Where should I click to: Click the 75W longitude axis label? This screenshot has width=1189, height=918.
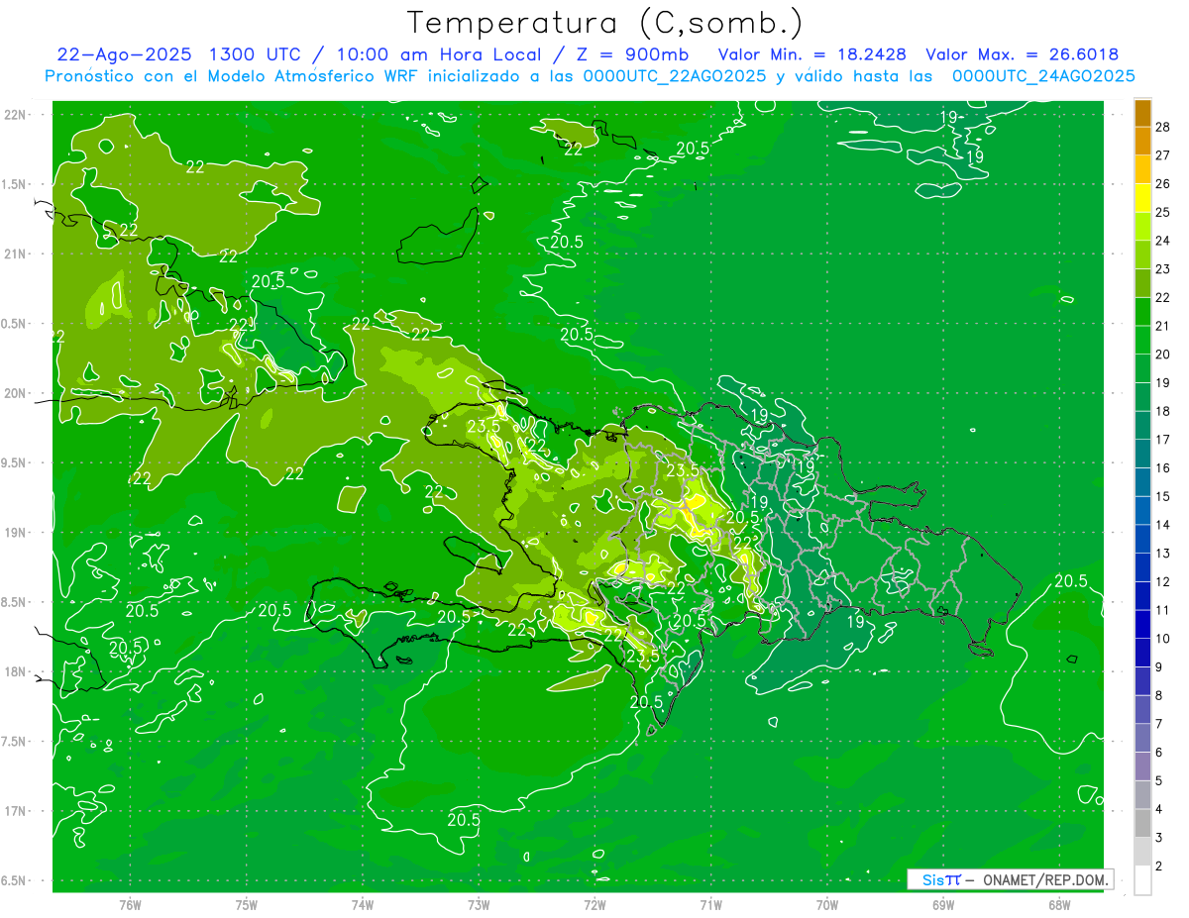[x=247, y=905]
